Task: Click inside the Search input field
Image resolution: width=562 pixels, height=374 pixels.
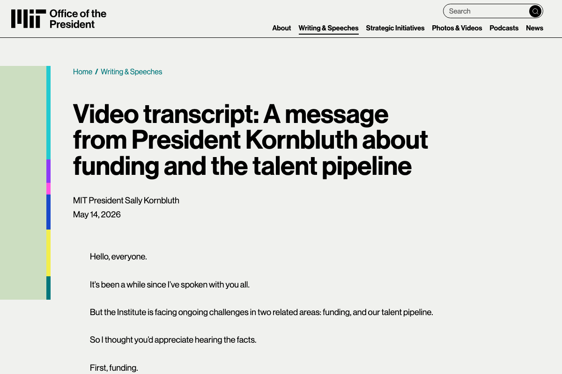Action: click(486, 11)
